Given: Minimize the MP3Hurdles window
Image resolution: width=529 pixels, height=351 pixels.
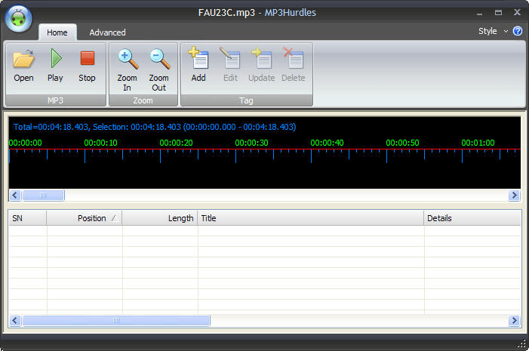Looking at the screenshot, I should (x=479, y=14).
